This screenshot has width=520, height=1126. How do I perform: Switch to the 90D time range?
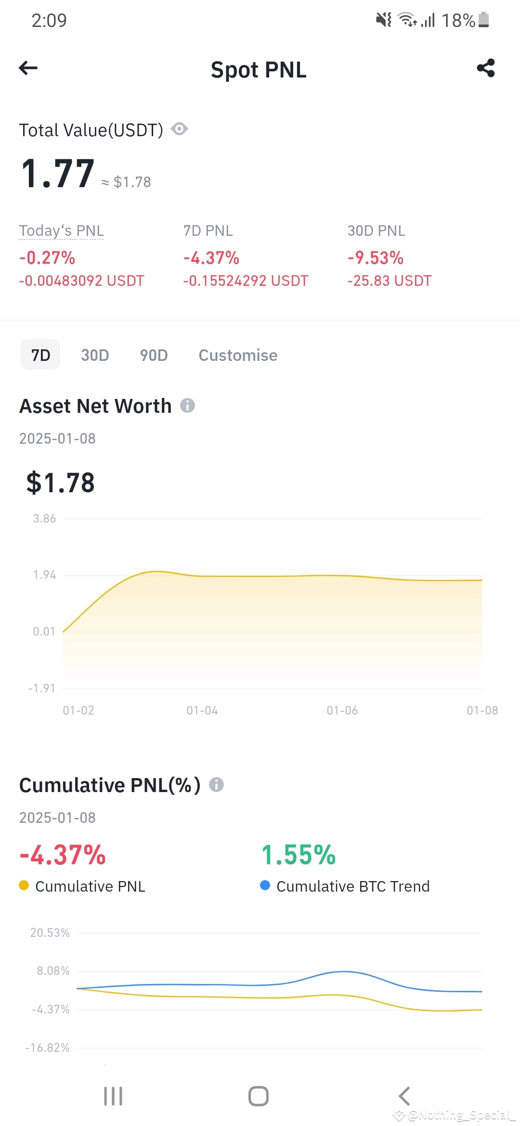click(154, 355)
